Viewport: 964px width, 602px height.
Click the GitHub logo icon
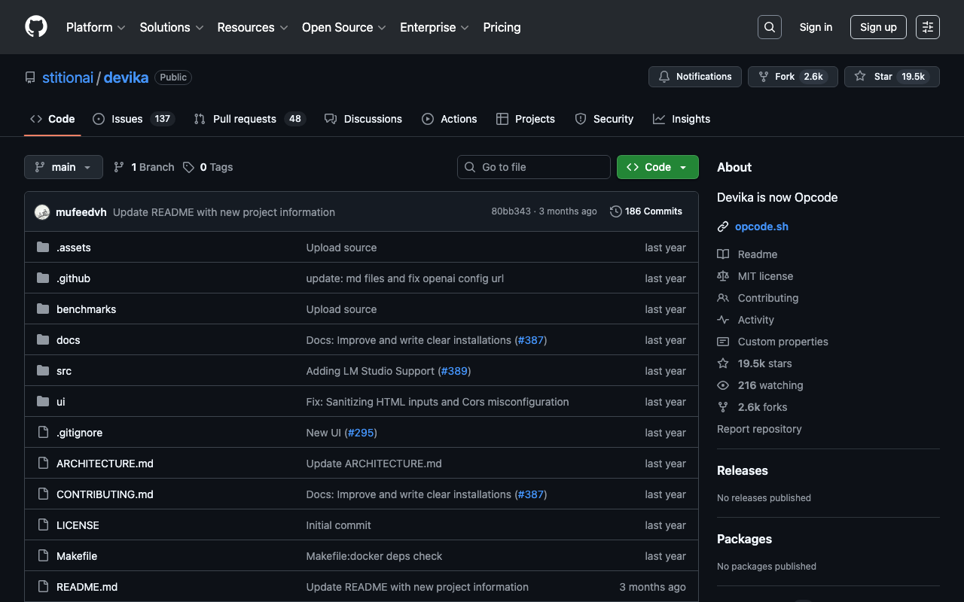point(36,27)
